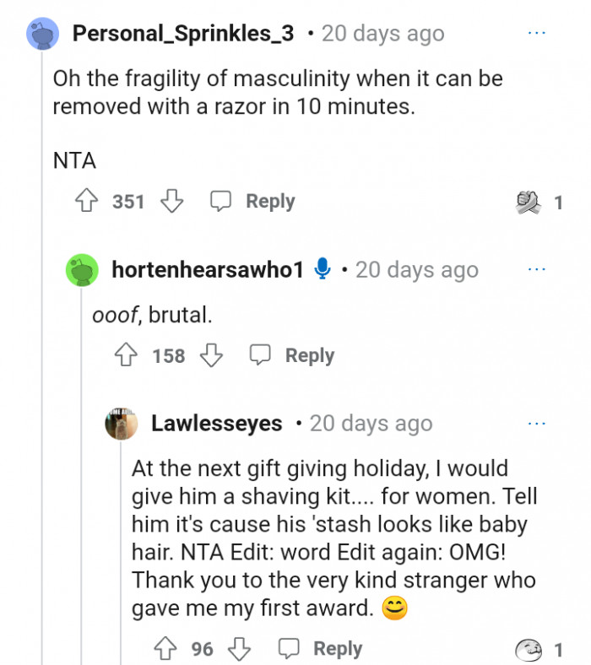This screenshot has height=665, width=591.
Task: Reply to hortenhearsawho1's comment
Action: (292, 356)
